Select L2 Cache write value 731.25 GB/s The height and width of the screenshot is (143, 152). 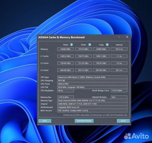point(83,63)
